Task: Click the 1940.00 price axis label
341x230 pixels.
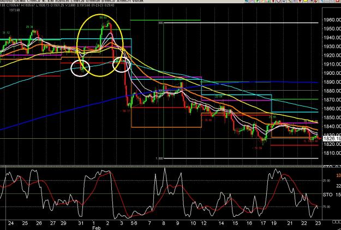Action: click(332, 38)
